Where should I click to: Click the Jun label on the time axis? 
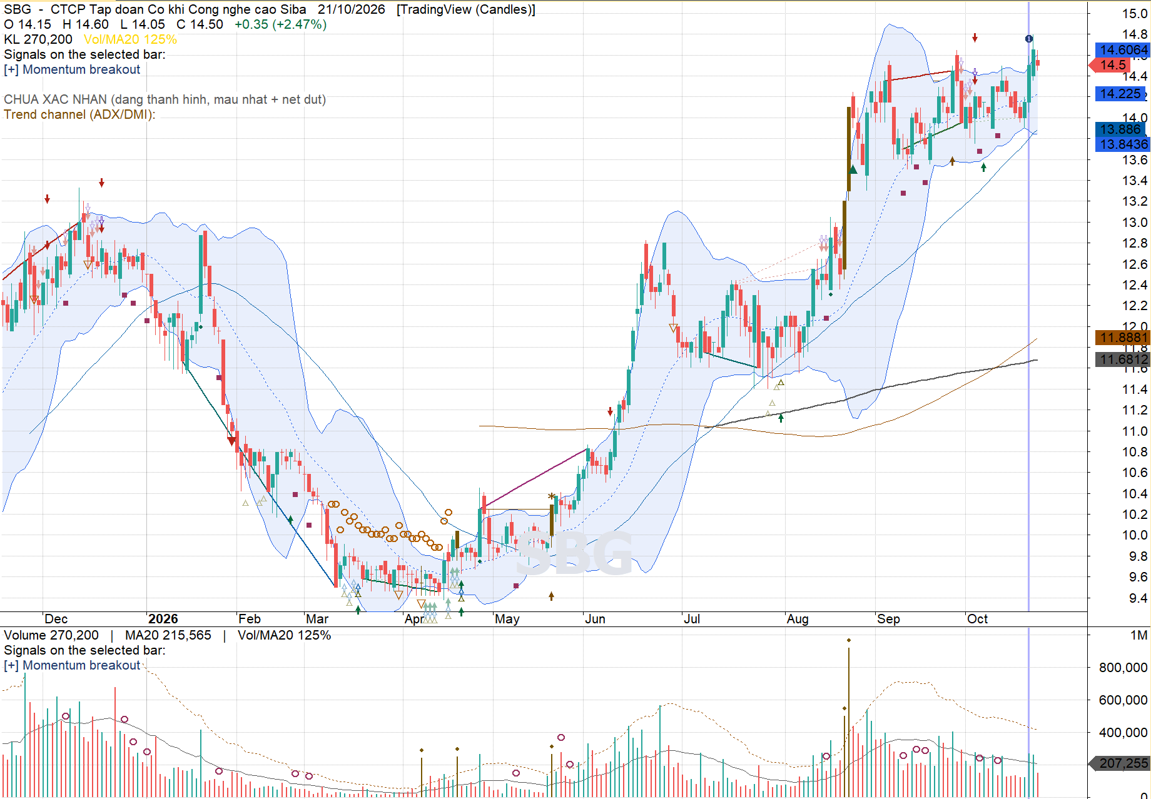pyautogui.click(x=595, y=619)
